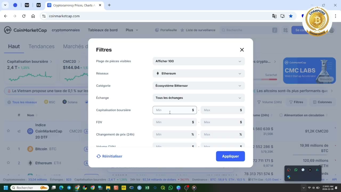This screenshot has width=341, height=192.
Task: Click Capitalisation boursière Max field
Action: click(x=222, y=110)
